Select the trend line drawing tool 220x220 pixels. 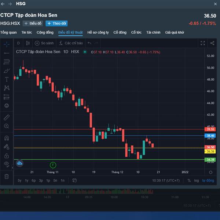7,53
